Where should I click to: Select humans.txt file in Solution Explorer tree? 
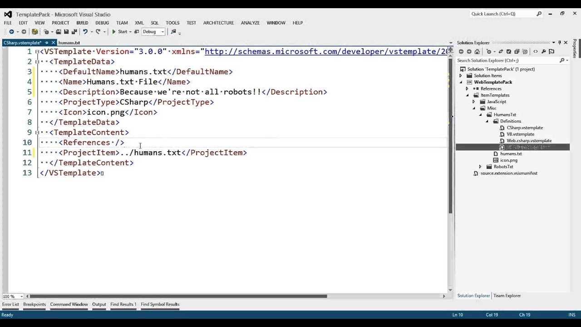pos(511,154)
